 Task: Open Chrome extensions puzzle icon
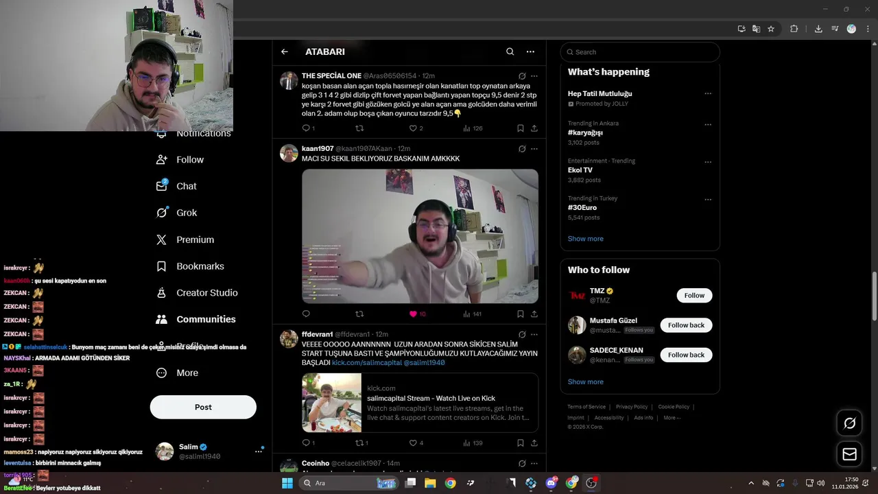point(794,29)
